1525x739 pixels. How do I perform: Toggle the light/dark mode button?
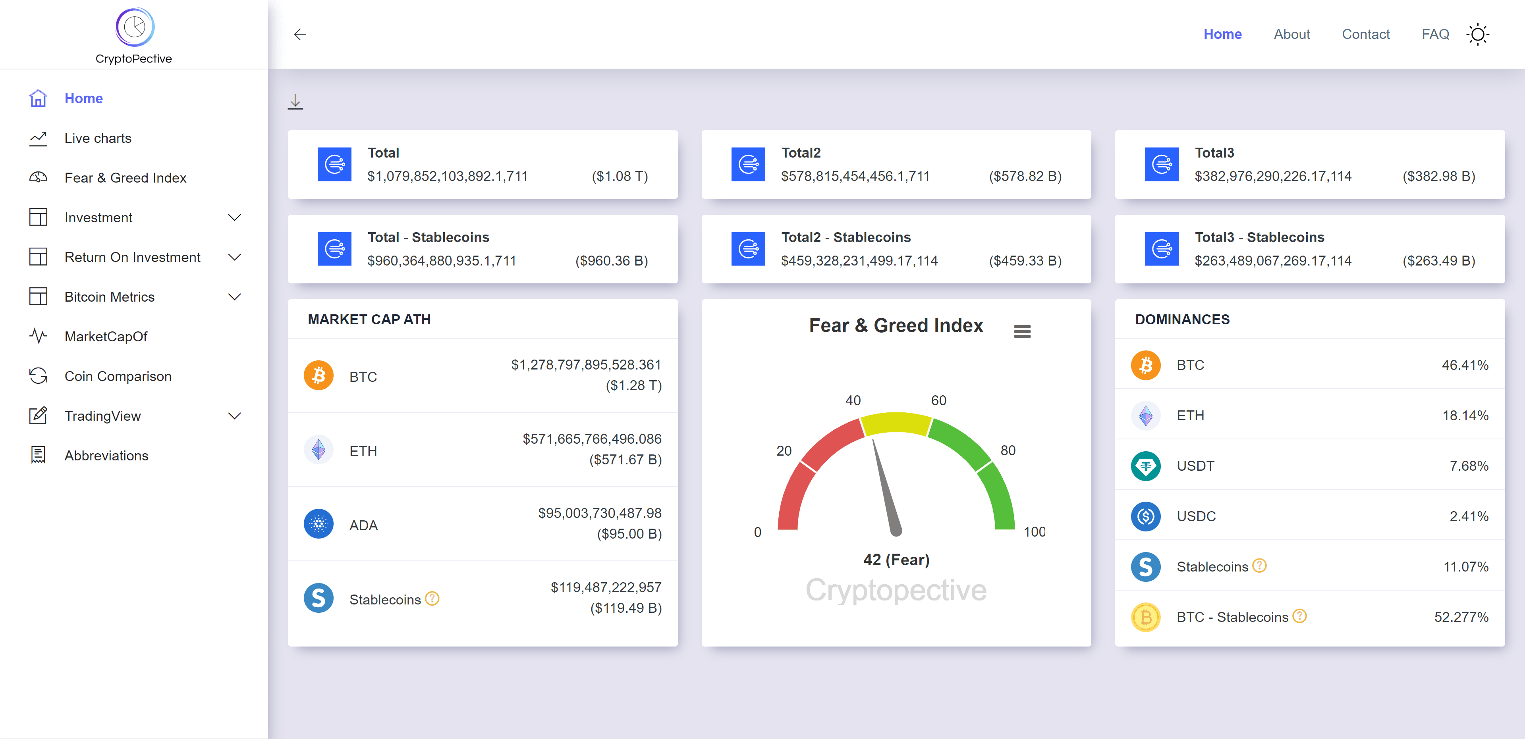(1478, 34)
